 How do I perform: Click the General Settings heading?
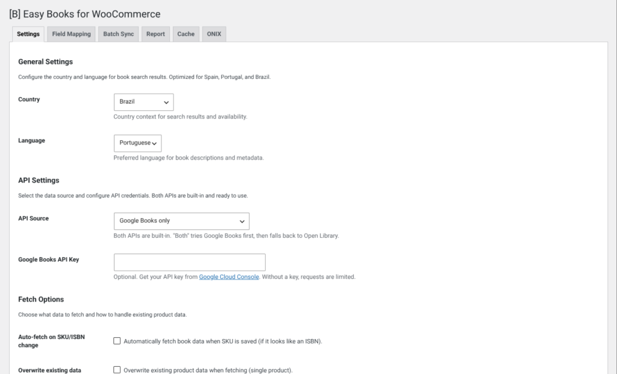tap(45, 62)
